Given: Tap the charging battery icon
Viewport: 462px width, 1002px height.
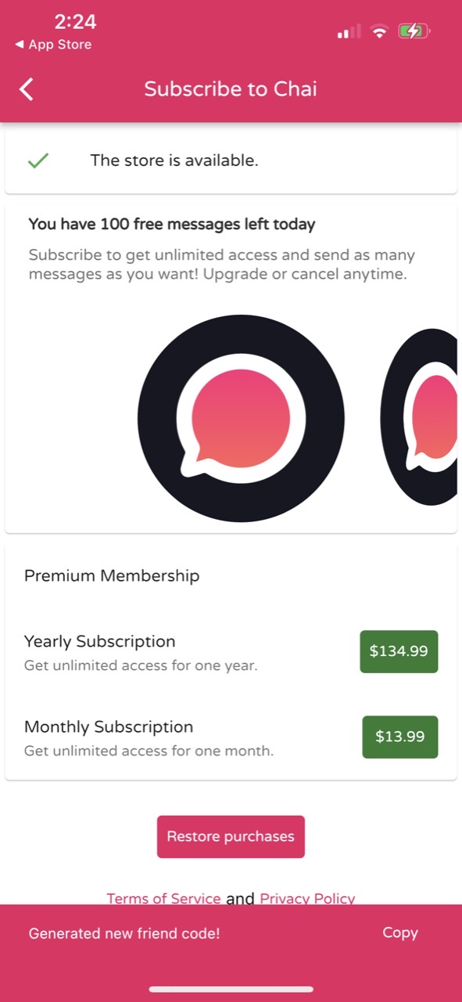Looking at the screenshot, I should (414, 31).
